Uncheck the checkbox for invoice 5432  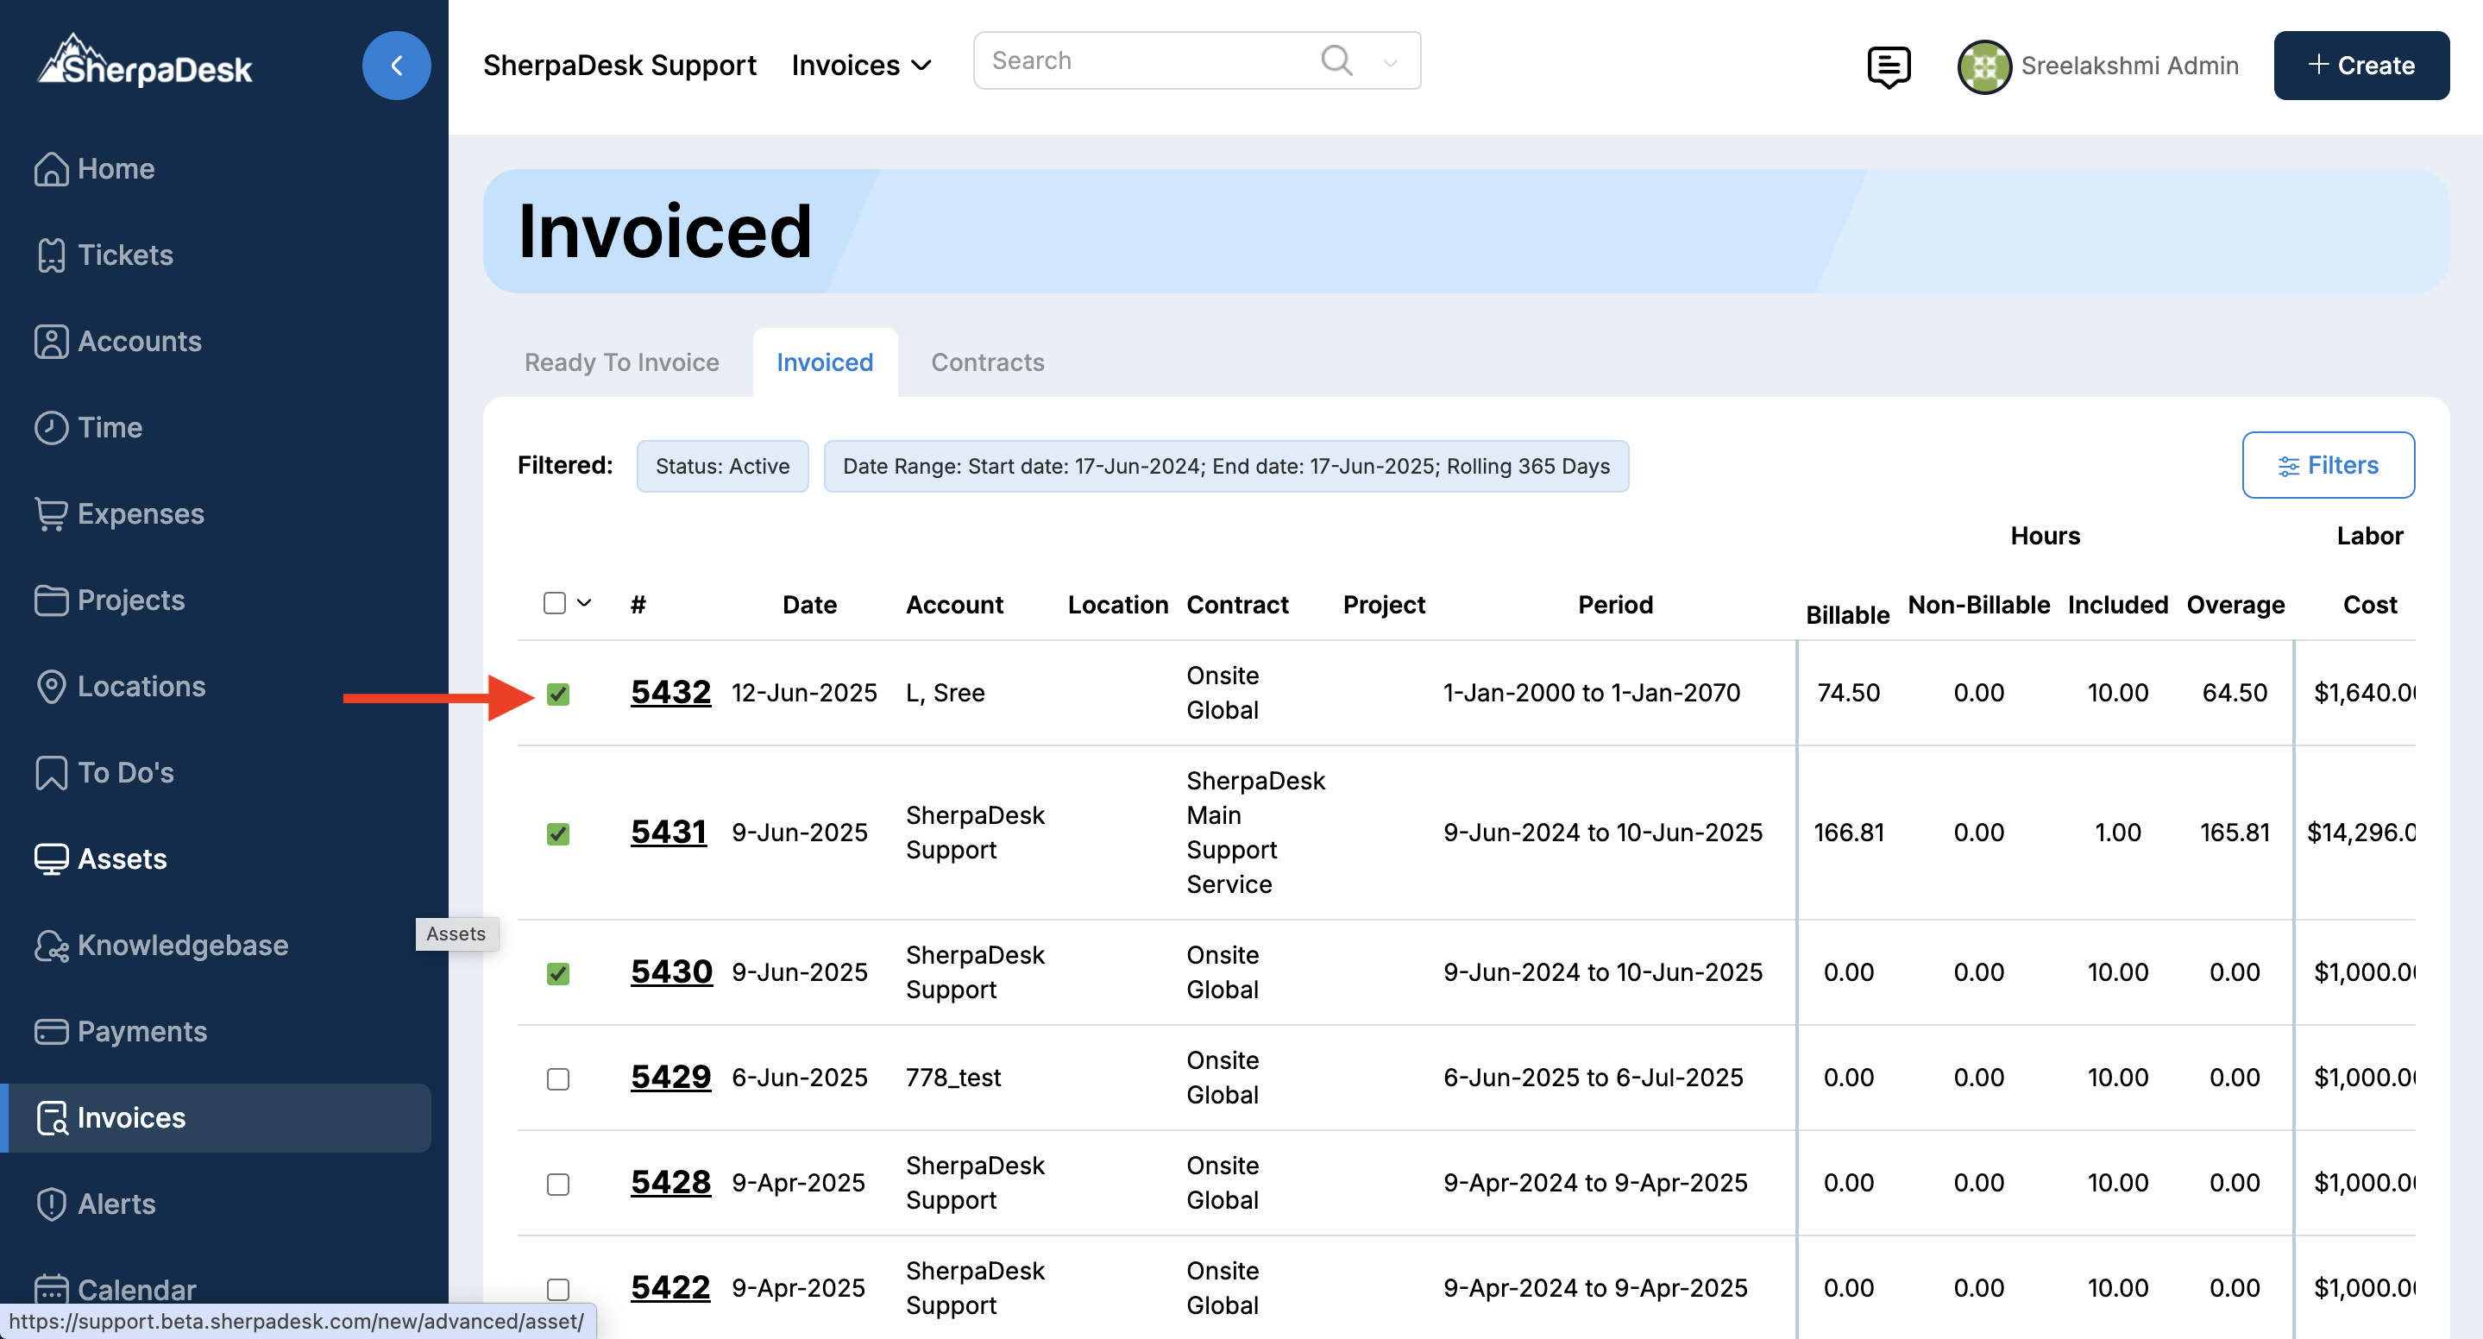(558, 694)
